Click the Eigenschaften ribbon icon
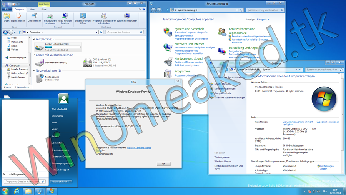This screenshot has height=195, width=346. (18, 18)
